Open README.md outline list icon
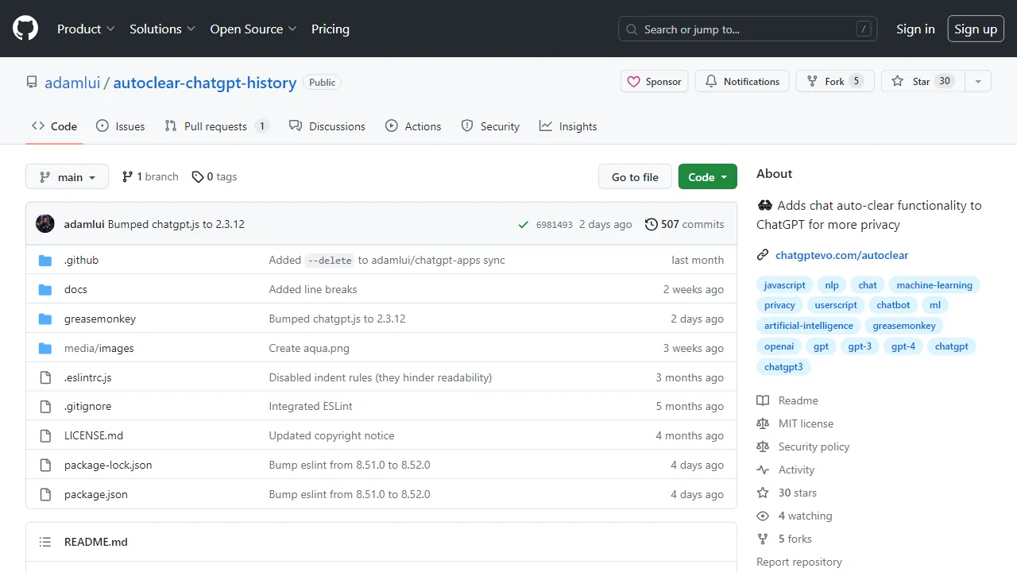 (45, 542)
